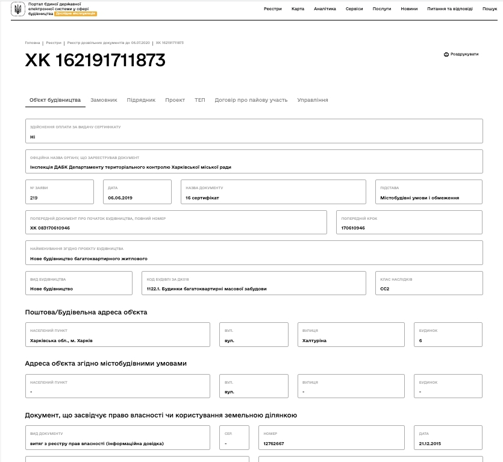
Task: Open Пошук in the top navigation
Action: tap(490, 8)
